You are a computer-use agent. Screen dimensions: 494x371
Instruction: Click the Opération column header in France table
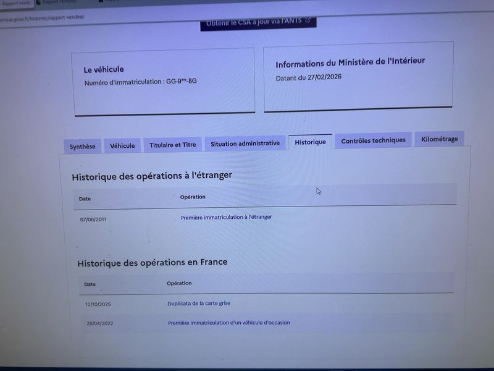pyautogui.click(x=179, y=283)
